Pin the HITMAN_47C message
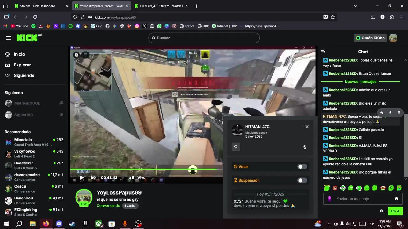This screenshot has width=408, height=229. pos(390,113)
